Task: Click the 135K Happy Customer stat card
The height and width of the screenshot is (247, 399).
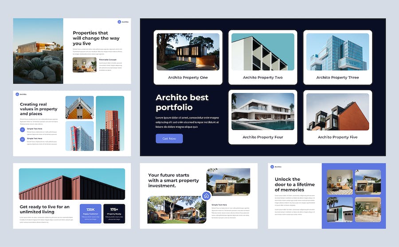Action: pyautogui.click(x=90, y=213)
